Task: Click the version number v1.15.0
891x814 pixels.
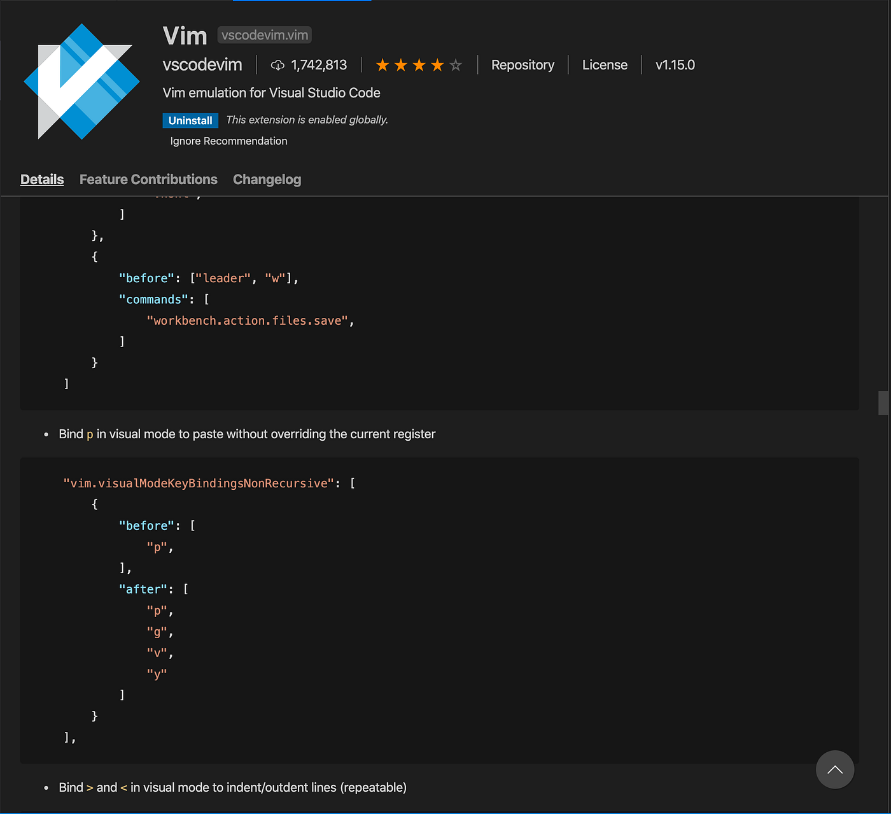Action: pos(675,64)
